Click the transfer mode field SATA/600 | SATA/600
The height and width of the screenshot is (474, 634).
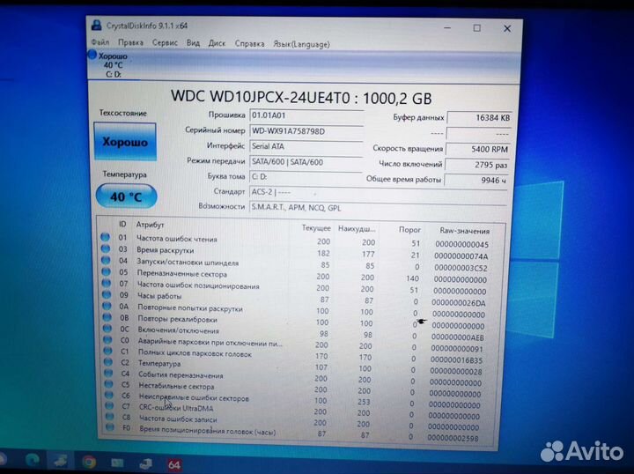306,162
